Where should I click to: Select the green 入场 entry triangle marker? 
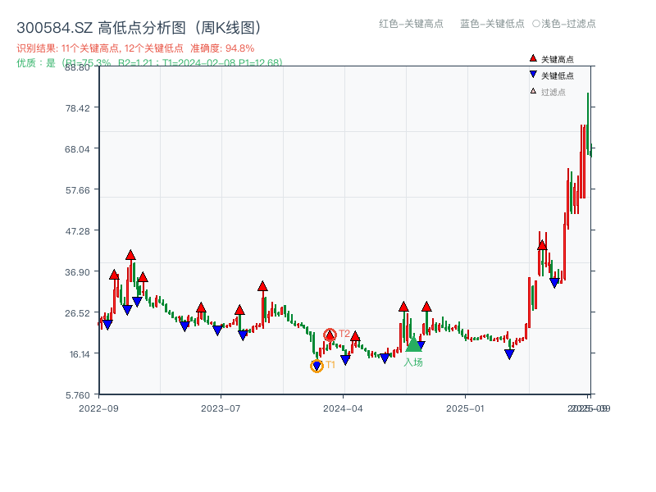point(412,346)
